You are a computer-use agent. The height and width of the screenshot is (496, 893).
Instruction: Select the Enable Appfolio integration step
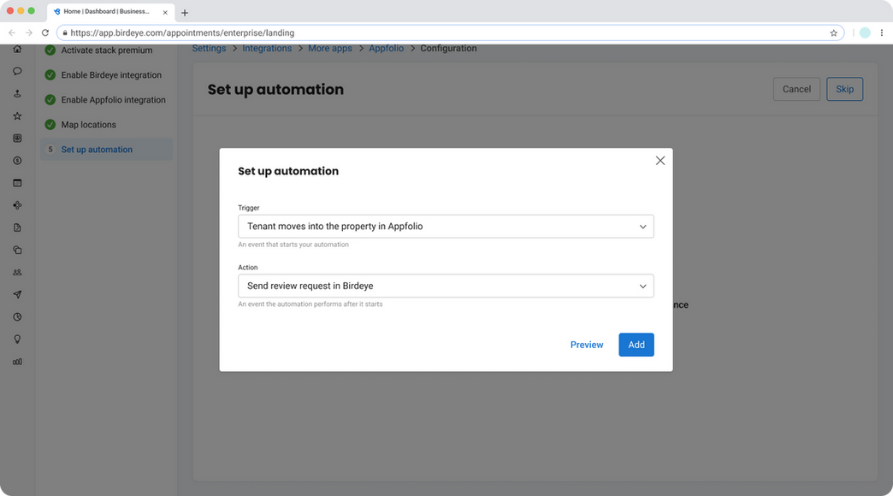(107, 100)
